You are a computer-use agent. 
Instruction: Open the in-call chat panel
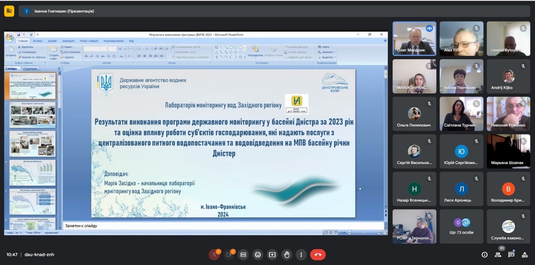pyautogui.click(x=511, y=255)
